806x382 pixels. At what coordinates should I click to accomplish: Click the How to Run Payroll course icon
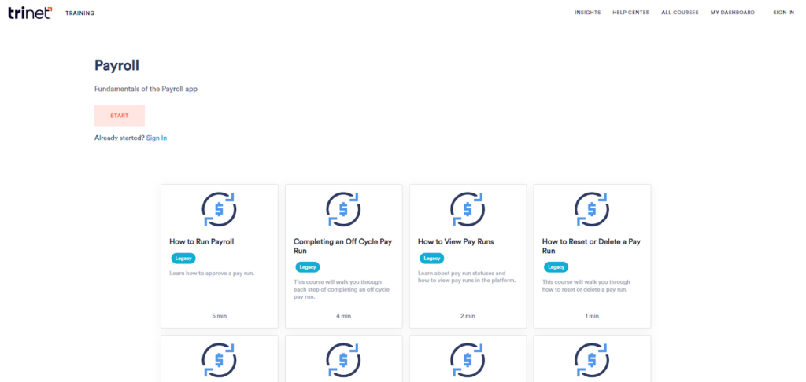219,209
